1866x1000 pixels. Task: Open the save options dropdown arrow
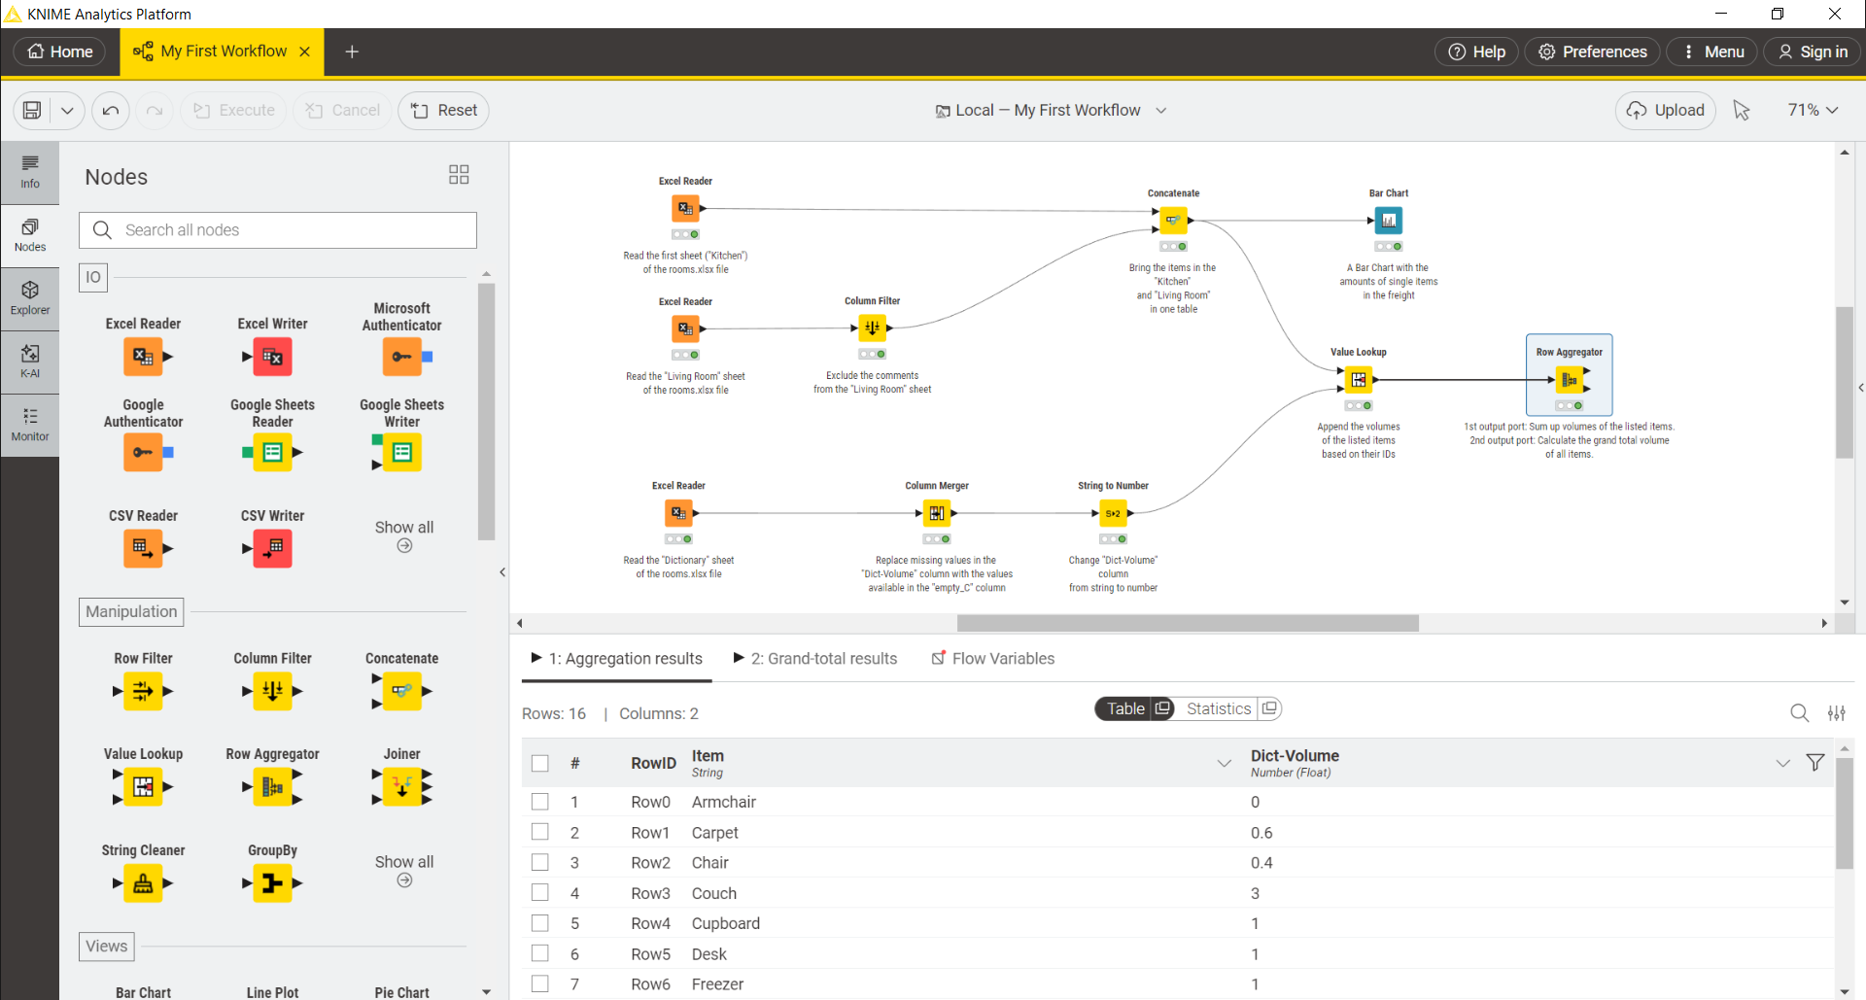(67, 110)
